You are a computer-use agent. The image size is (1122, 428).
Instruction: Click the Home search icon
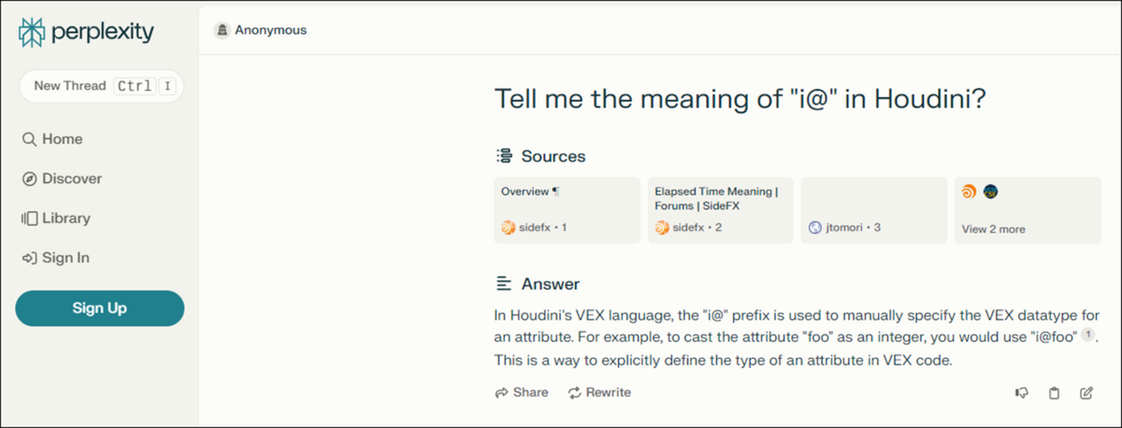coord(29,139)
